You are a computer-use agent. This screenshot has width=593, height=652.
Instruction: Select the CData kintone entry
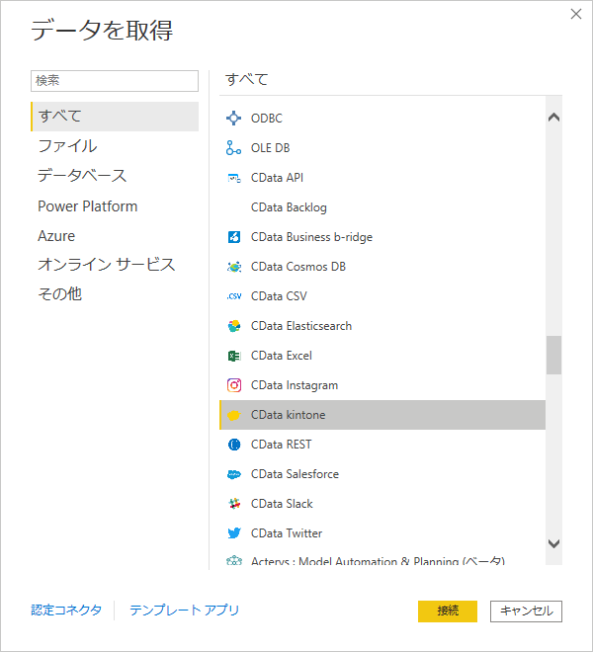click(x=382, y=415)
